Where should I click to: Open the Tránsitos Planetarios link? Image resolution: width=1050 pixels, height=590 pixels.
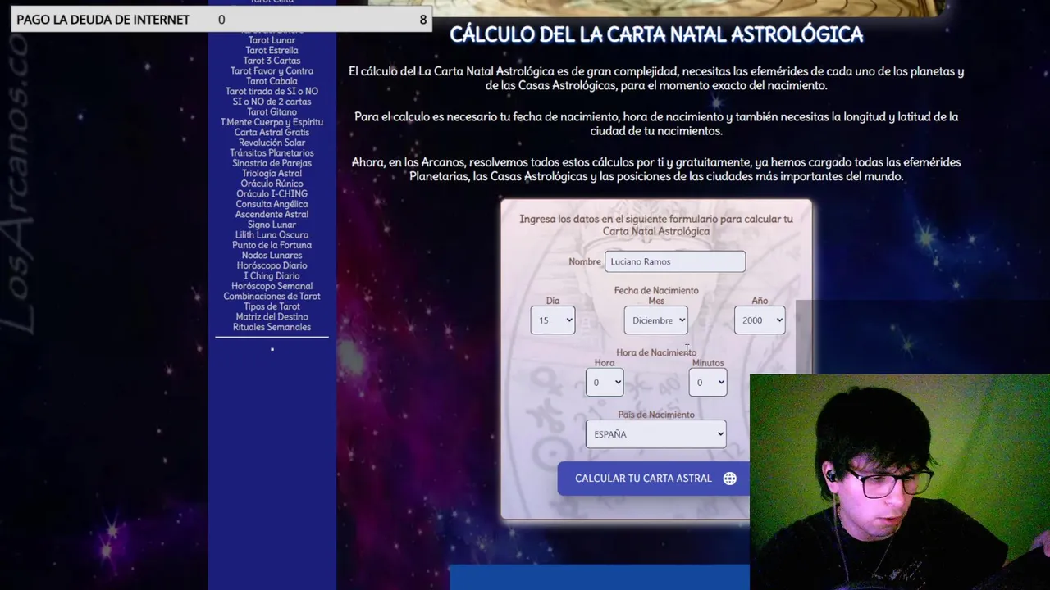pyautogui.click(x=272, y=152)
